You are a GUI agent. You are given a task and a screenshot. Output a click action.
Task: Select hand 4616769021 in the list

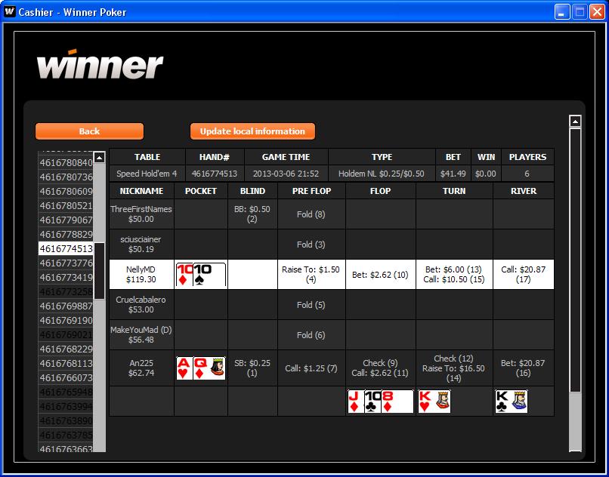66,335
